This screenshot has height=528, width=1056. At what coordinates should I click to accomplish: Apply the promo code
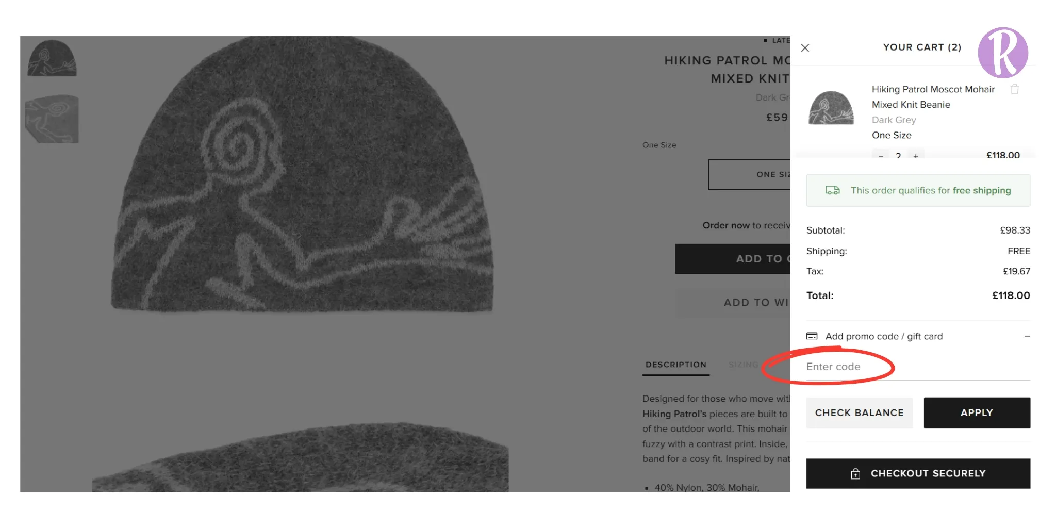[x=977, y=413]
